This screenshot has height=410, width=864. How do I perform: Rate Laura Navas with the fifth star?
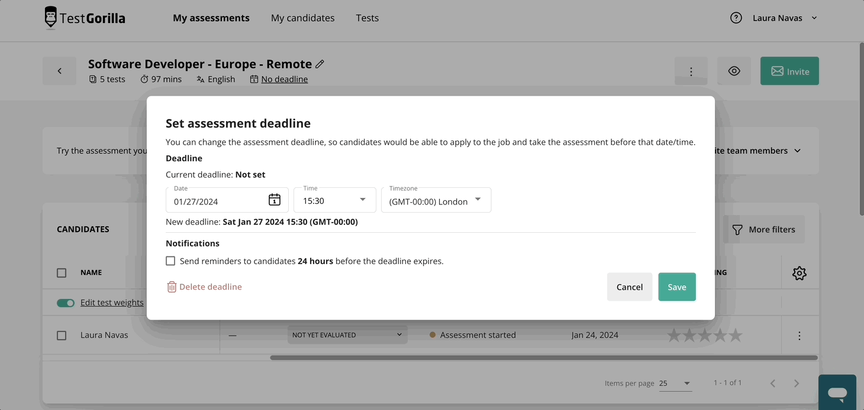pyautogui.click(x=736, y=336)
